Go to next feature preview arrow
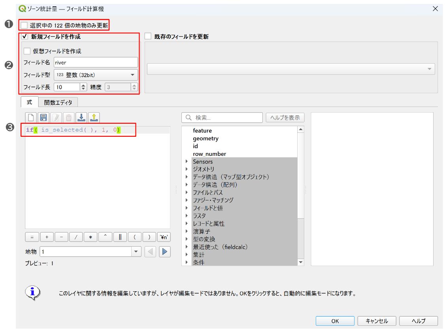Screen dimensions: 445x336 point(165,252)
